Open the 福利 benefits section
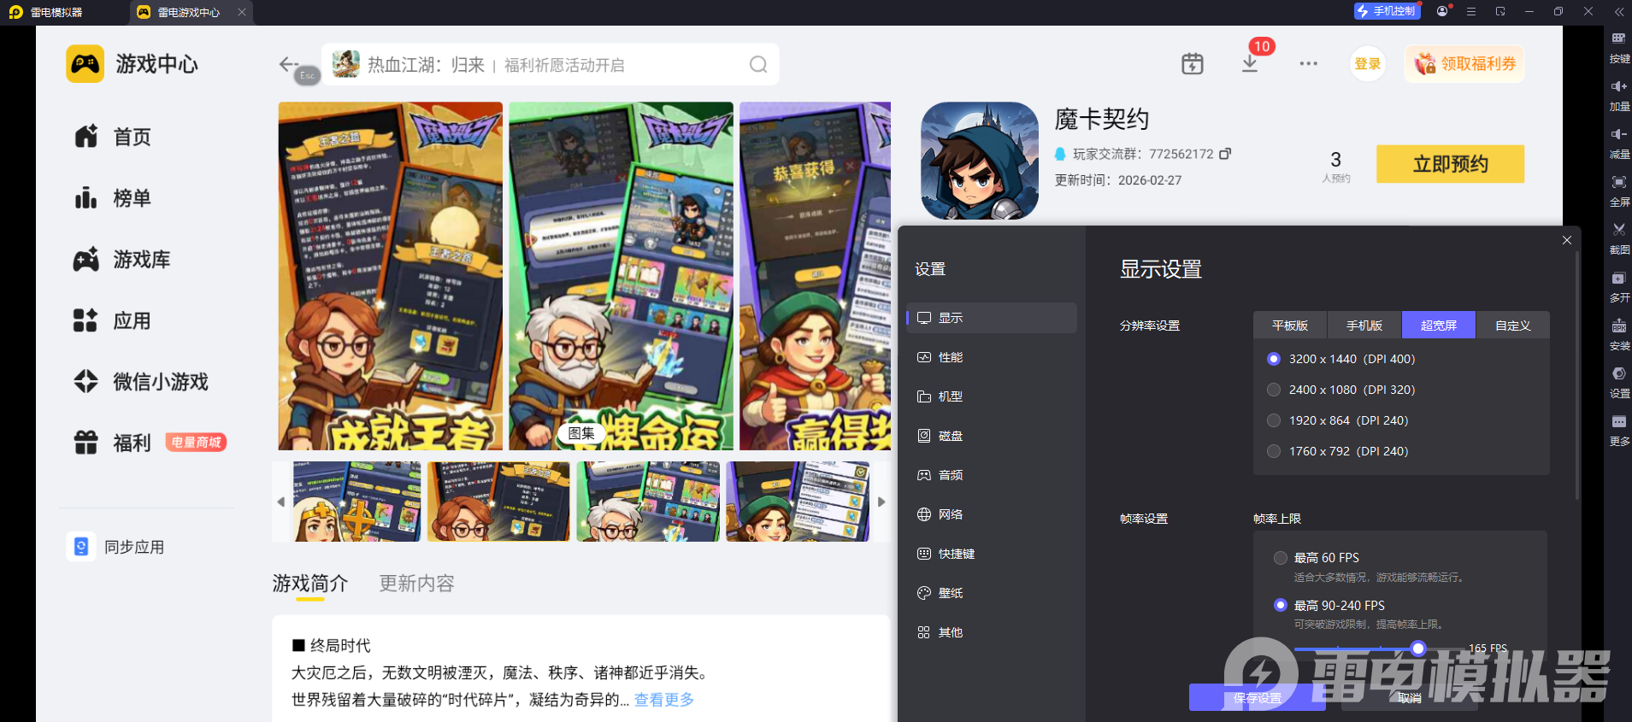The height and width of the screenshot is (722, 1632). click(x=113, y=443)
